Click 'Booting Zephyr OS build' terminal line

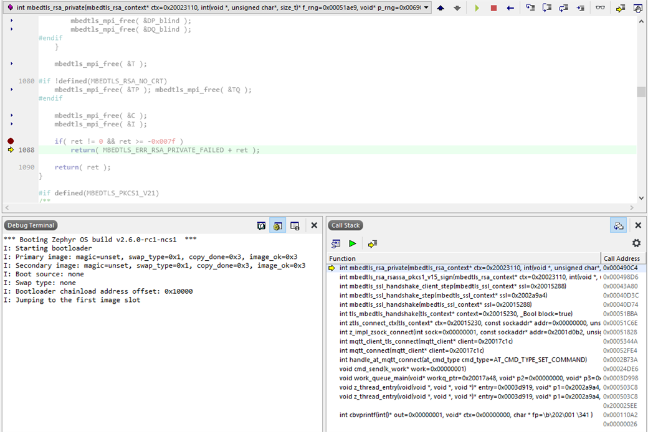click(100, 240)
